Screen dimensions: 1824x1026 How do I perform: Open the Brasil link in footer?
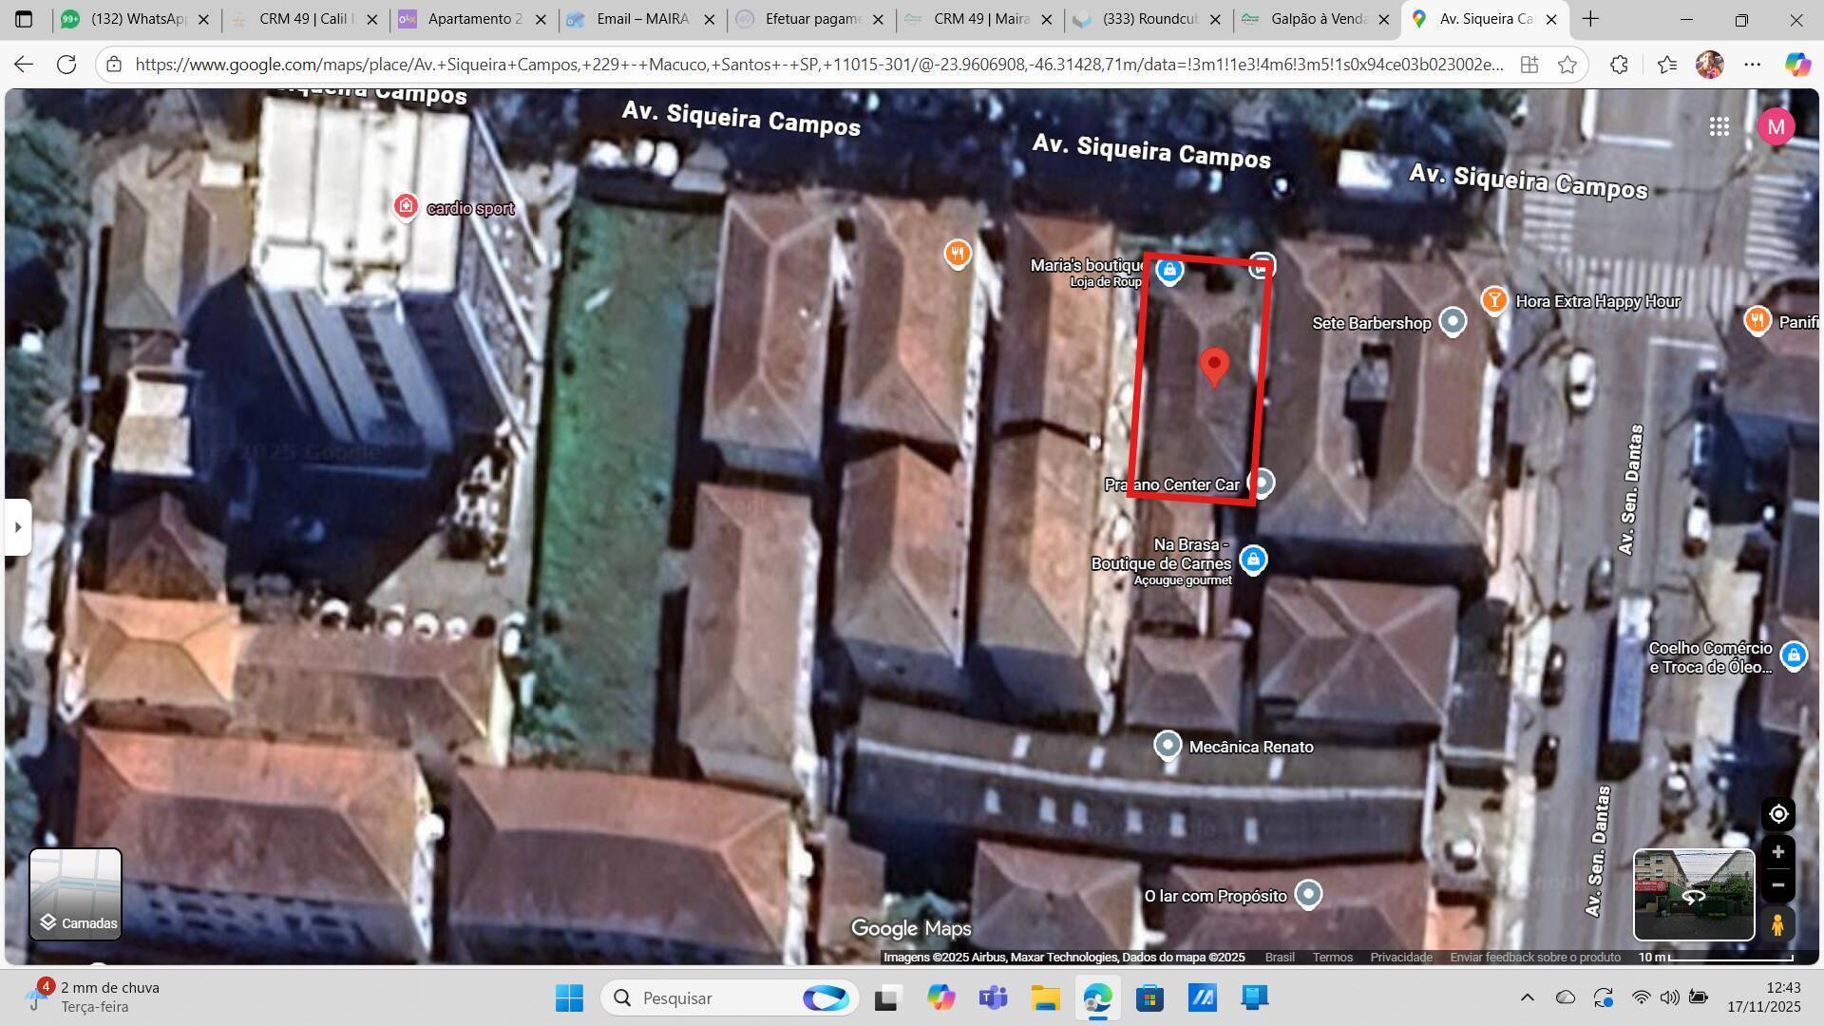pyautogui.click(x=1280, y=957)
